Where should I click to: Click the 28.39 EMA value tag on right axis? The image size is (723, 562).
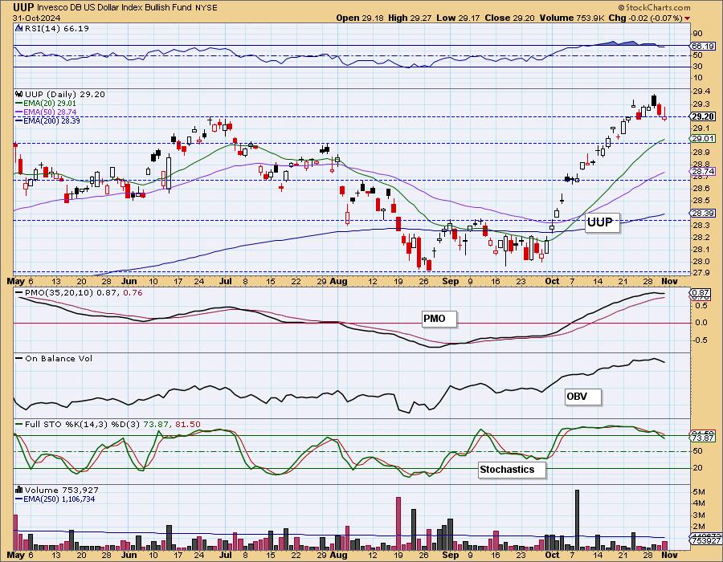click(704, 213)
